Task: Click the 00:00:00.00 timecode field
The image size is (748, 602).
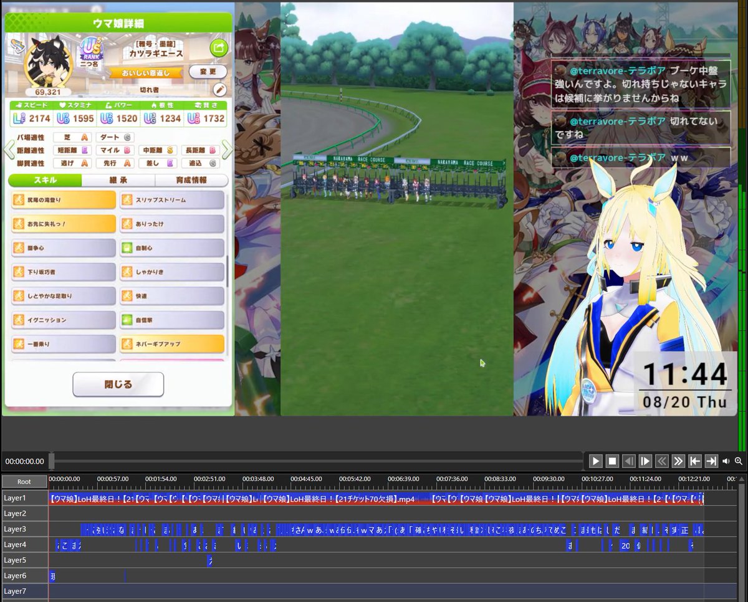Action: [25, 461]
